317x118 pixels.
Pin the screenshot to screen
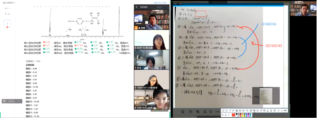pos(261,110)
